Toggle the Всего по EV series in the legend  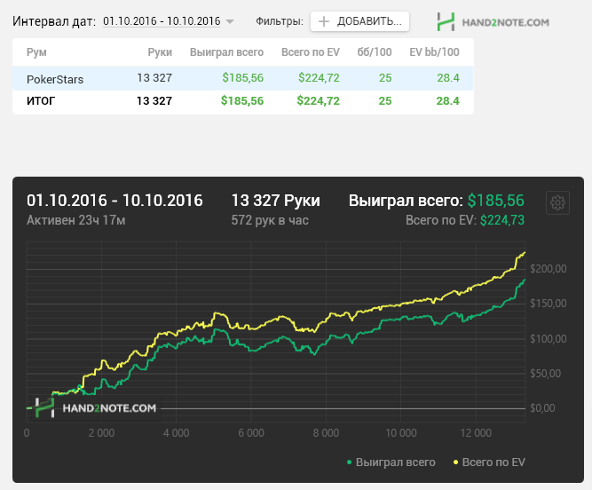pyautogui.click(x=489, y=462)
